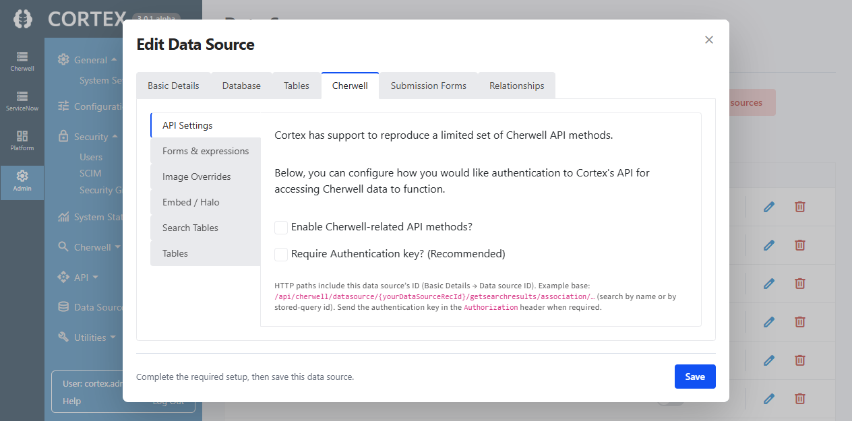Screen dimensions: 852x421
Task: Collapse the General sidebar section
Action: click(114, 59)
